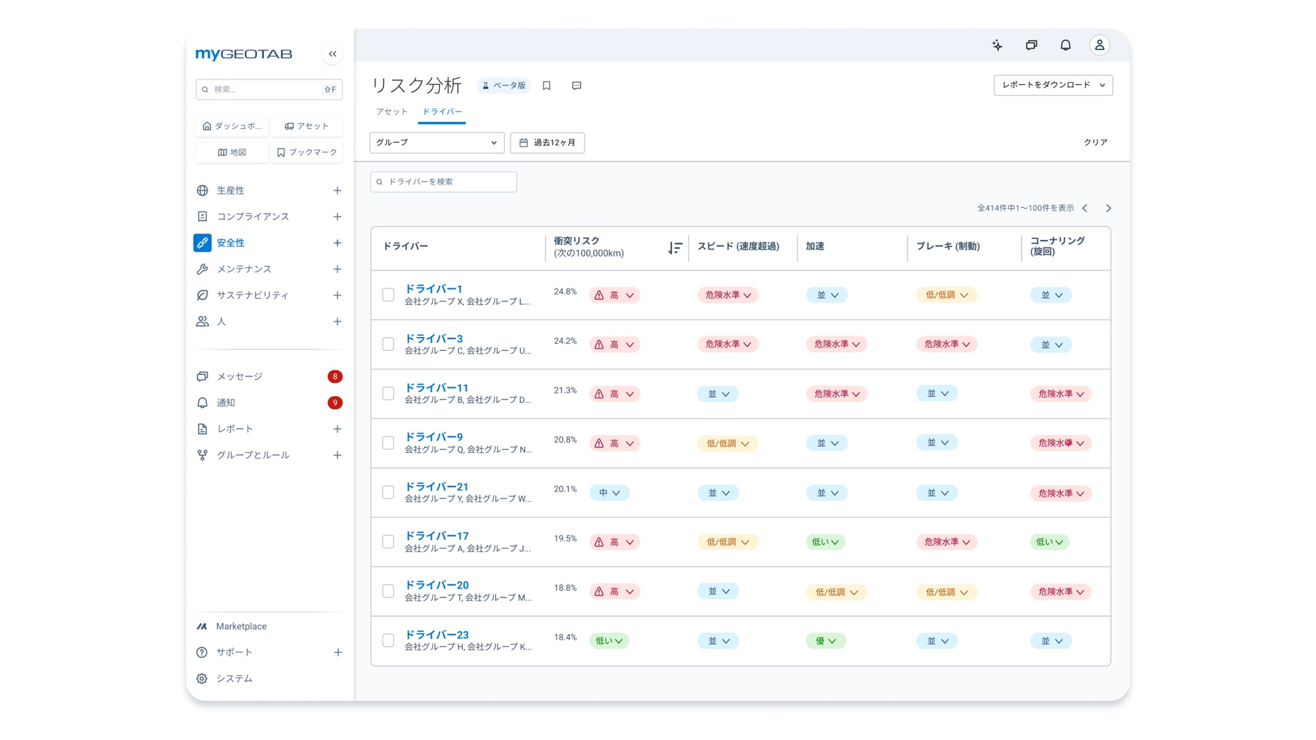Open feedback comment icon beside title
Screen dimensions: 1316x740
coord(576,86)
